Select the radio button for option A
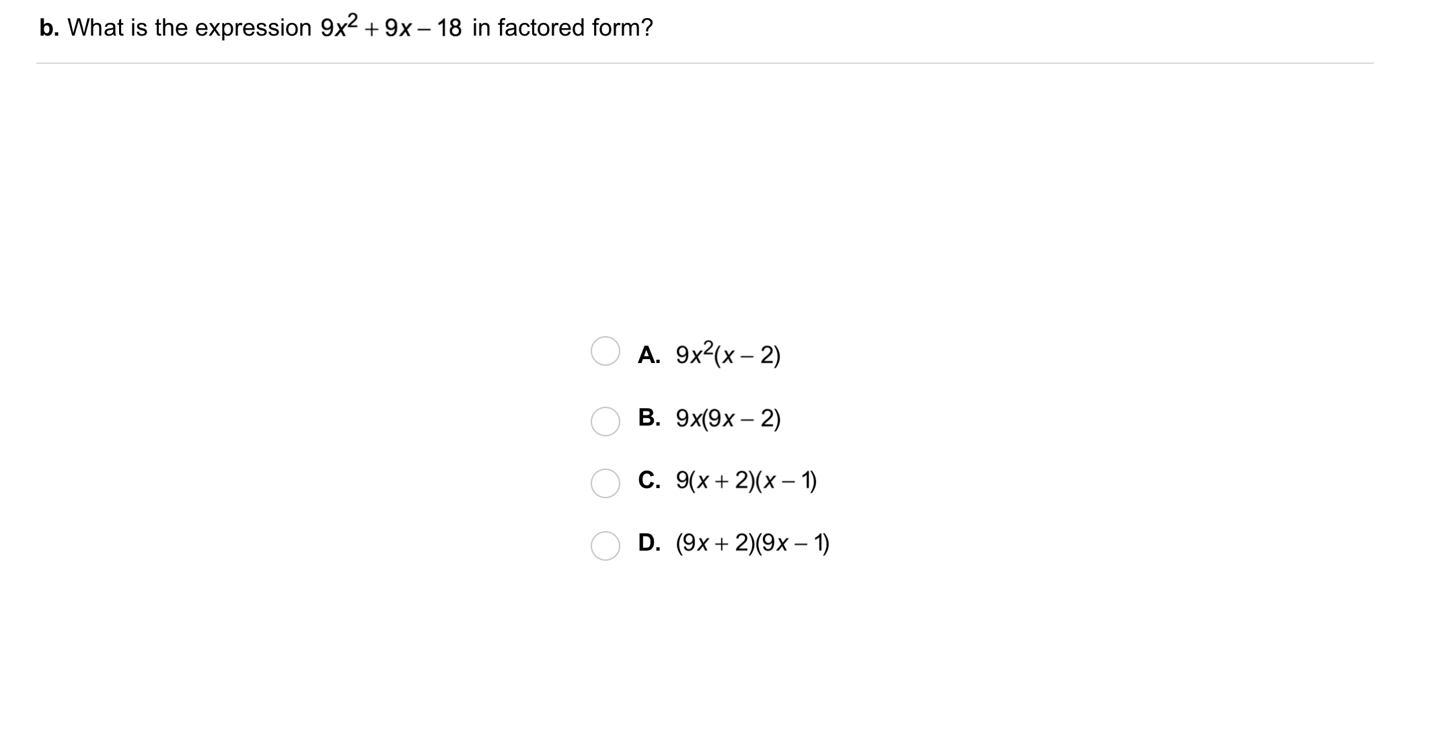The image size is (1433, 753). coord(605,351)
